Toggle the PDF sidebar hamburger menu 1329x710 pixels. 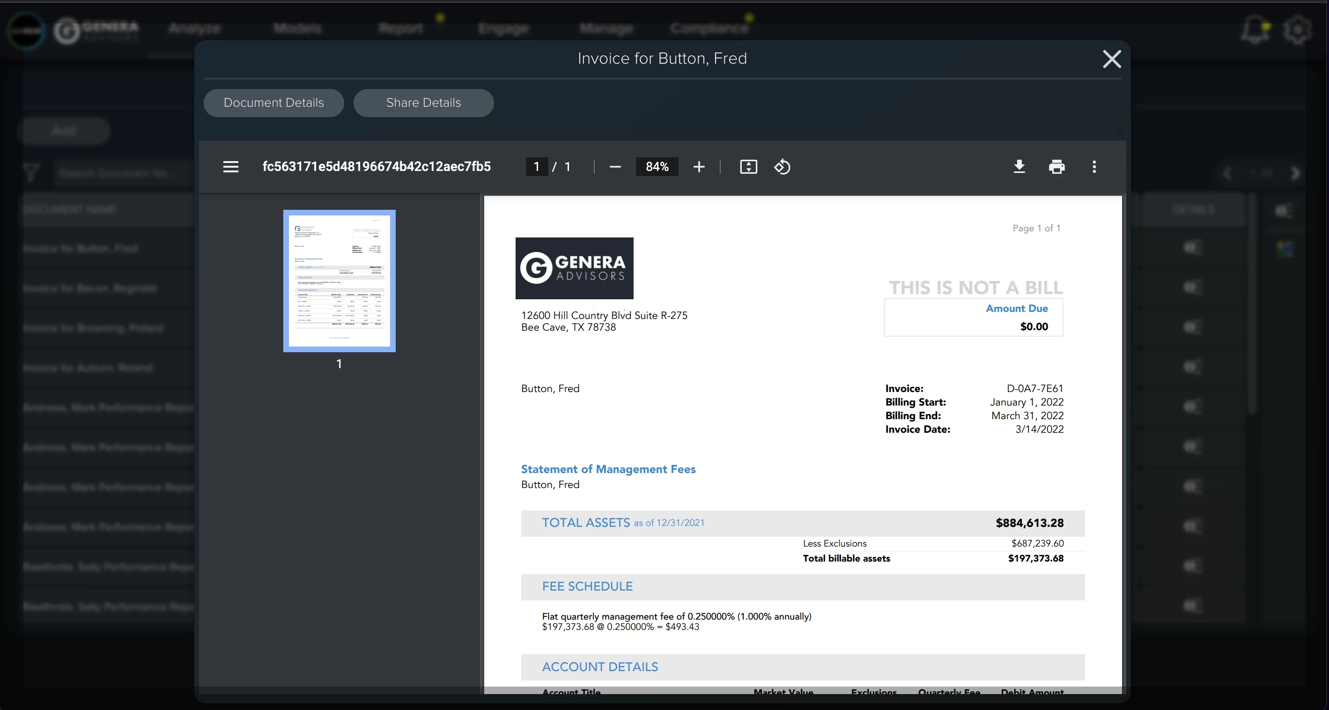coord(230,167)
